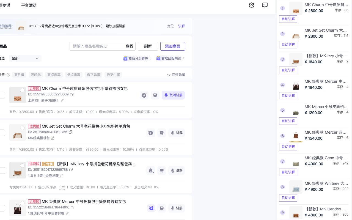The height and width of the screenshot is (220, 352).
Task: Click 讲解 for MK Izzy row
Action: tap(177, 170)
